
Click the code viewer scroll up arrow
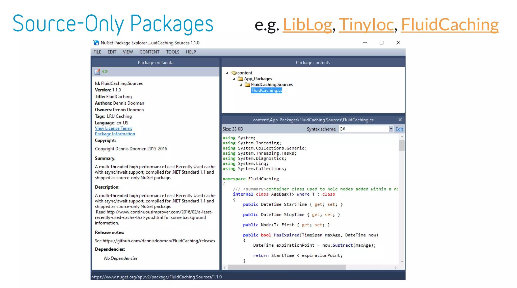click(402, 137)
